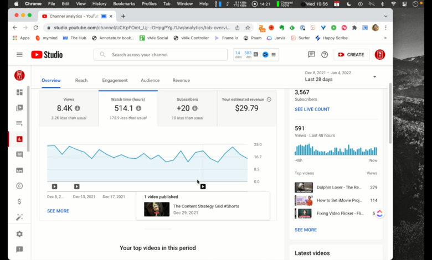The width and height of the screenshot is (432, 260).
Task: Go back in Chrome
Action: point(15,28)
